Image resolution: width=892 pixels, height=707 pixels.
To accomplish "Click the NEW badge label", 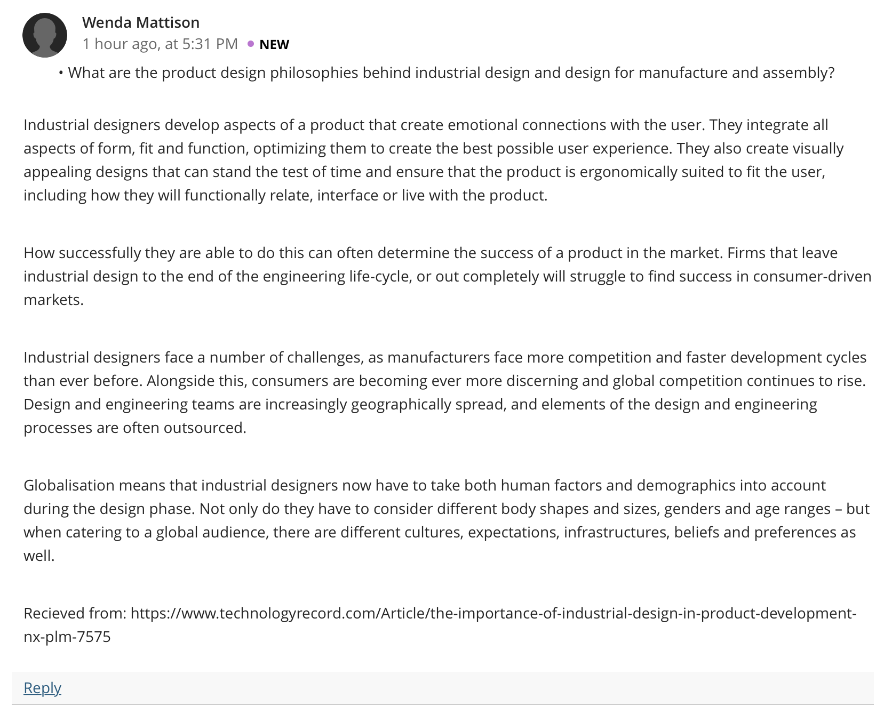I will (x=274, y=45).
